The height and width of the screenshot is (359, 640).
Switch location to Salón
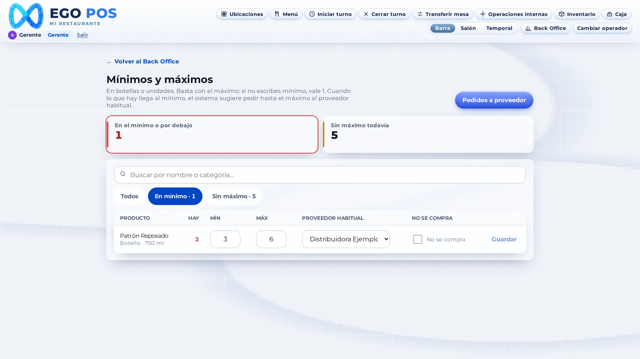tap(468, 28)
